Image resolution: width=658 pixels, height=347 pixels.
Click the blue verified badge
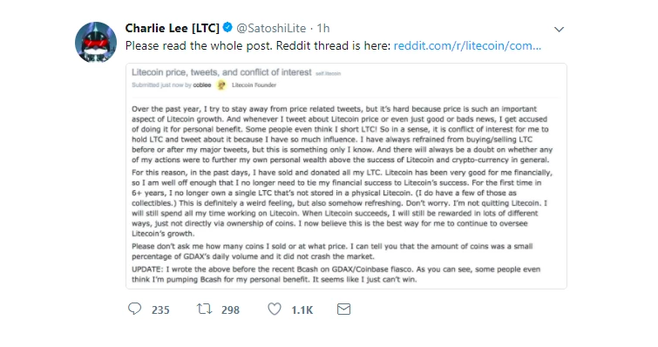(227, 28)
